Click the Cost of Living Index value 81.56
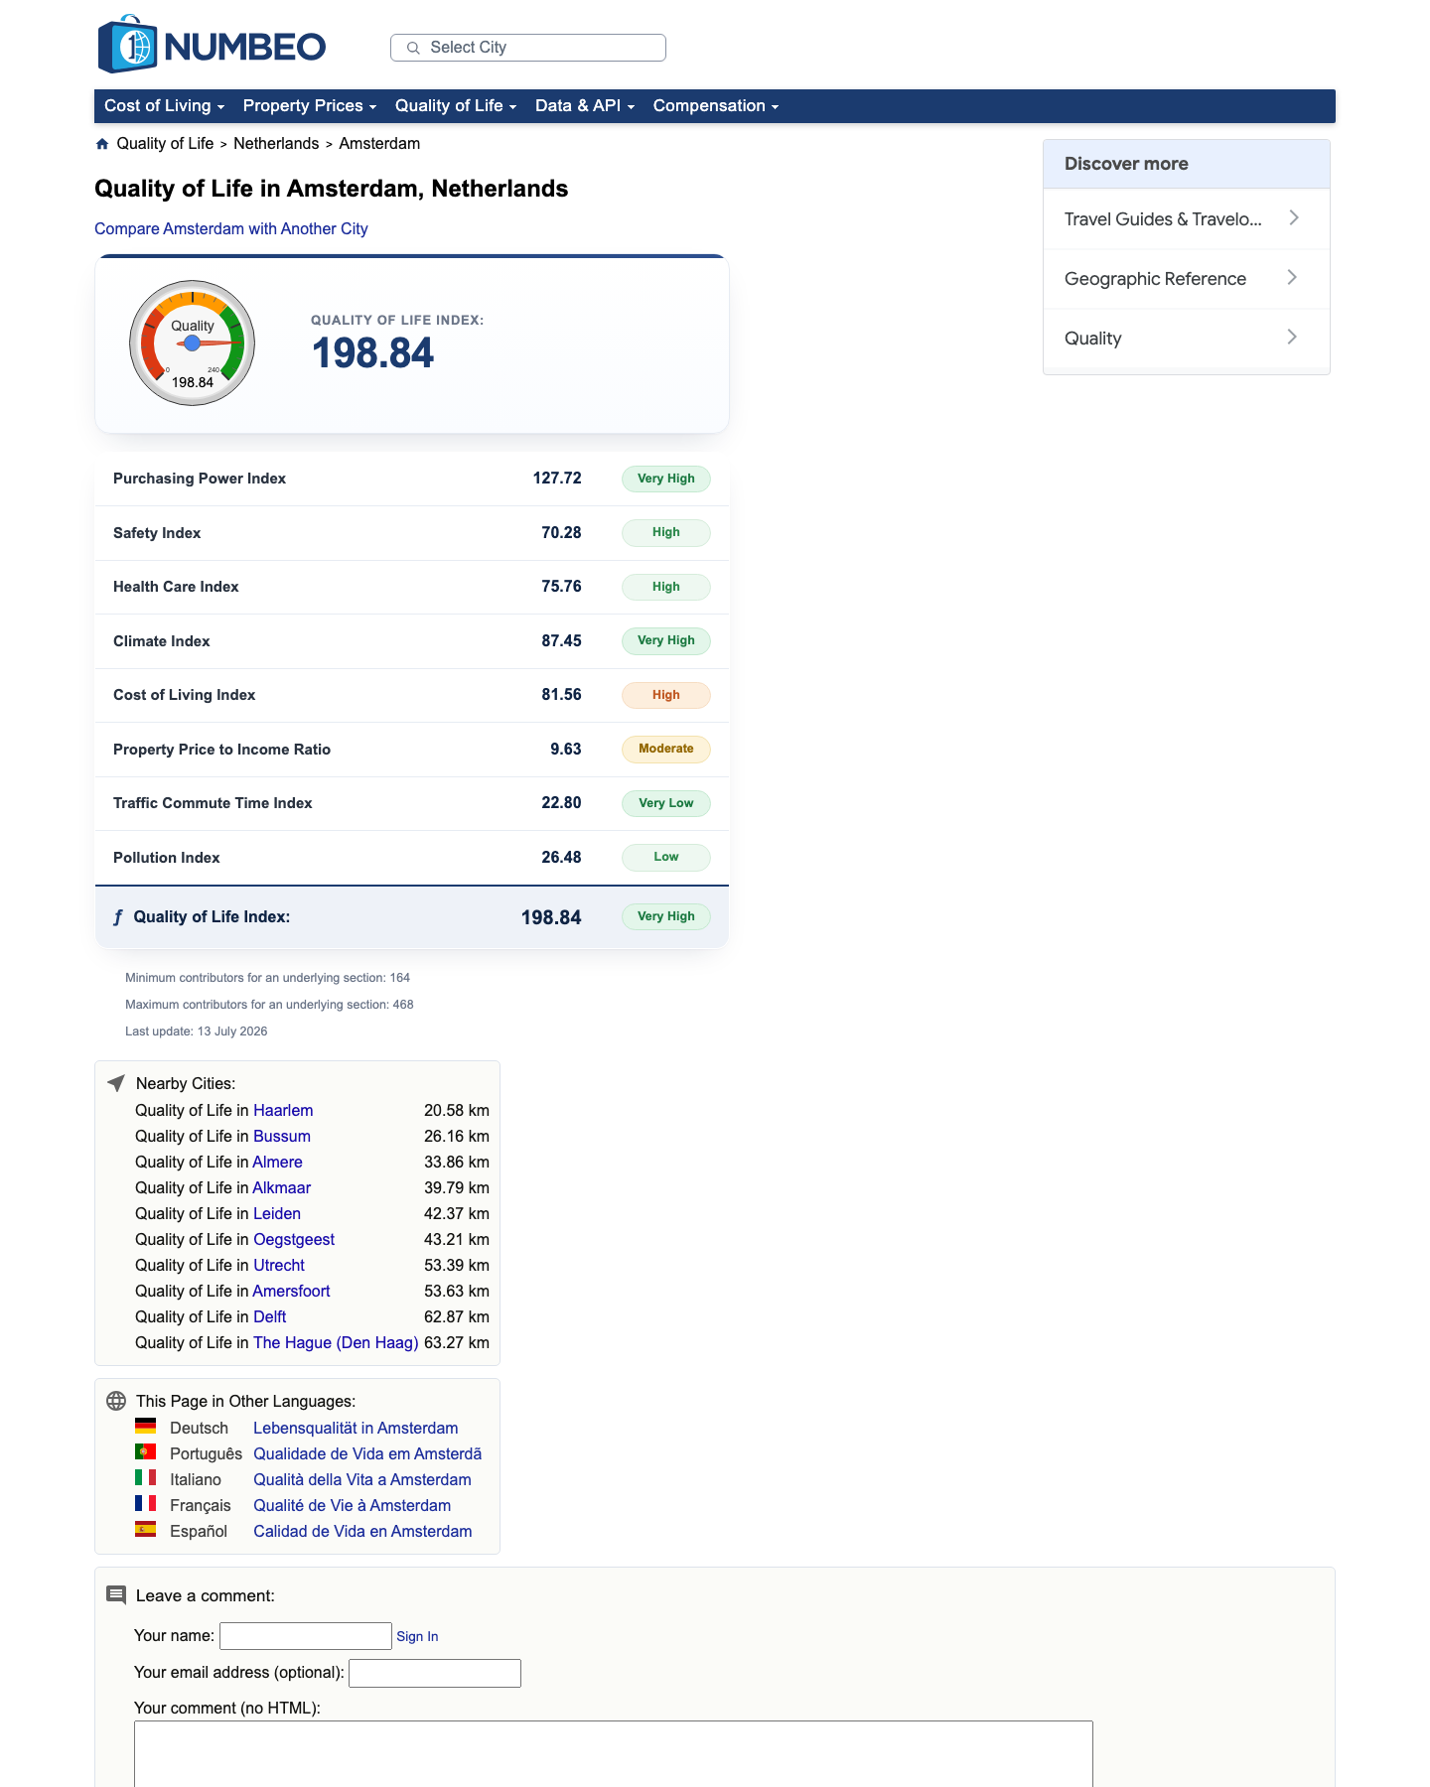Image resolution: width=1430 pixels, height=1787 pixels. pos(561,694)
